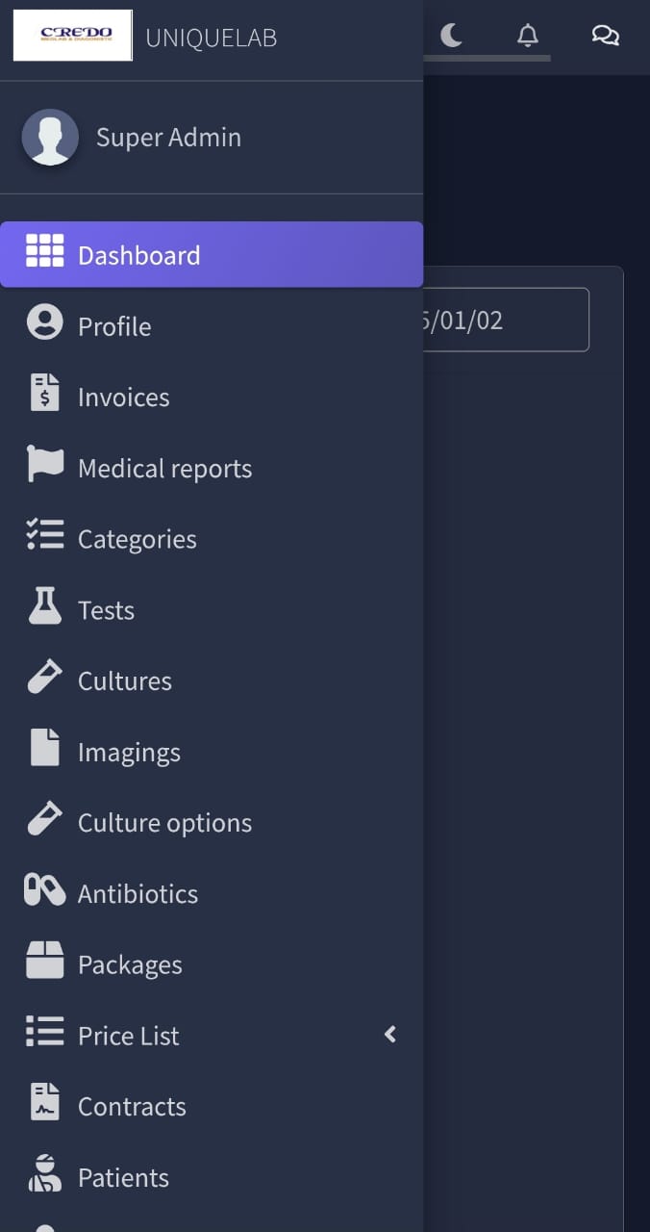Open the Price List menu

[x=128, y=1036]
